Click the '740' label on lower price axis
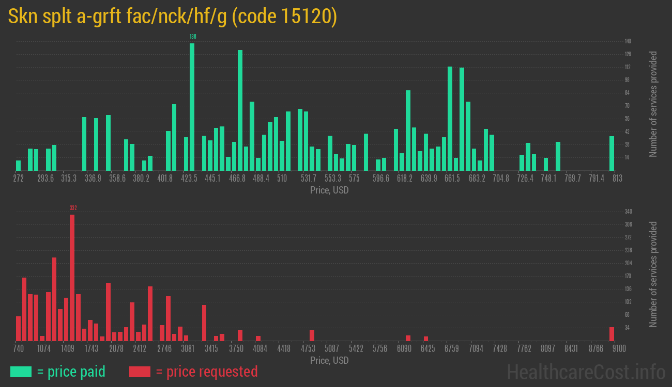 pyautogui.click(x=19, y=348)
